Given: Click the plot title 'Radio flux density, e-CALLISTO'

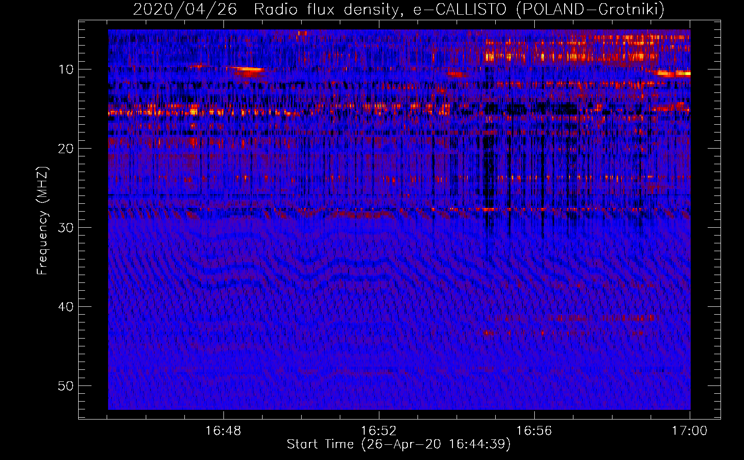Looking at the screenshot, I should pyautogui.click(x=379, y=9).
